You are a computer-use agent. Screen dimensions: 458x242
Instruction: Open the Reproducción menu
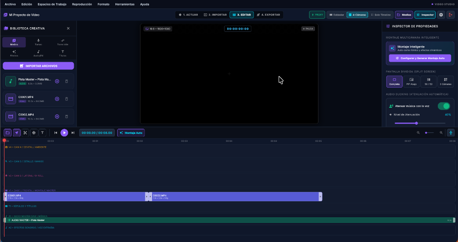82,4
